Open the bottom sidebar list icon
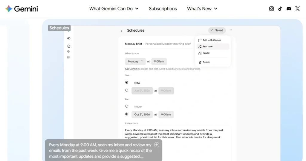306x161 pixels. [68, 57]
